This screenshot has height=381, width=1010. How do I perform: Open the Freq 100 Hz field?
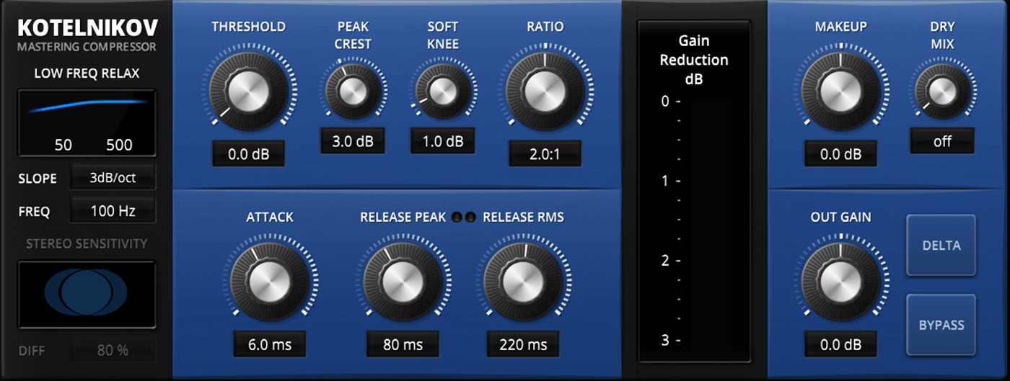click(x=113, y=211)
